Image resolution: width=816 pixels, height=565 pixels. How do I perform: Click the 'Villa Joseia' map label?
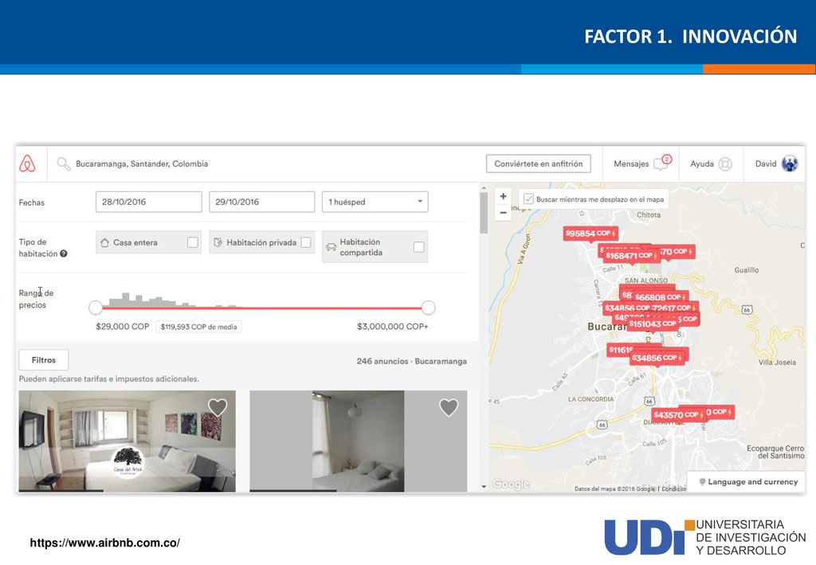point(777,362)
